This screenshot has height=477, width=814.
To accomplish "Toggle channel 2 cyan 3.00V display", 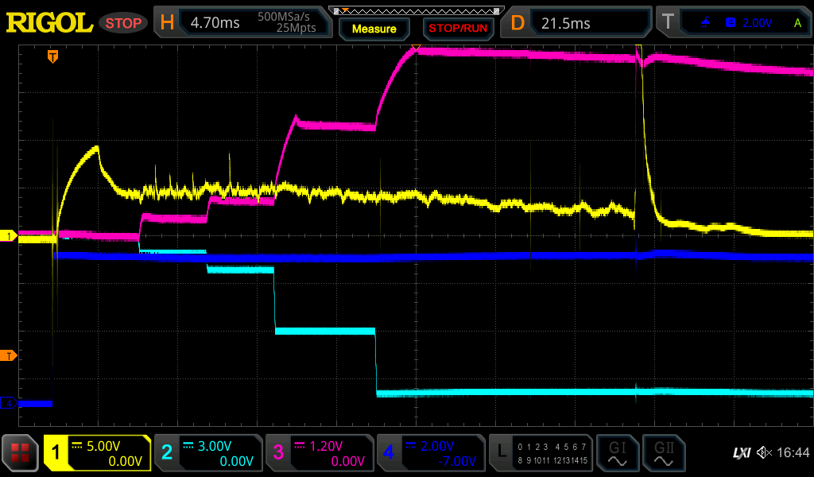I will click(207, 453).
